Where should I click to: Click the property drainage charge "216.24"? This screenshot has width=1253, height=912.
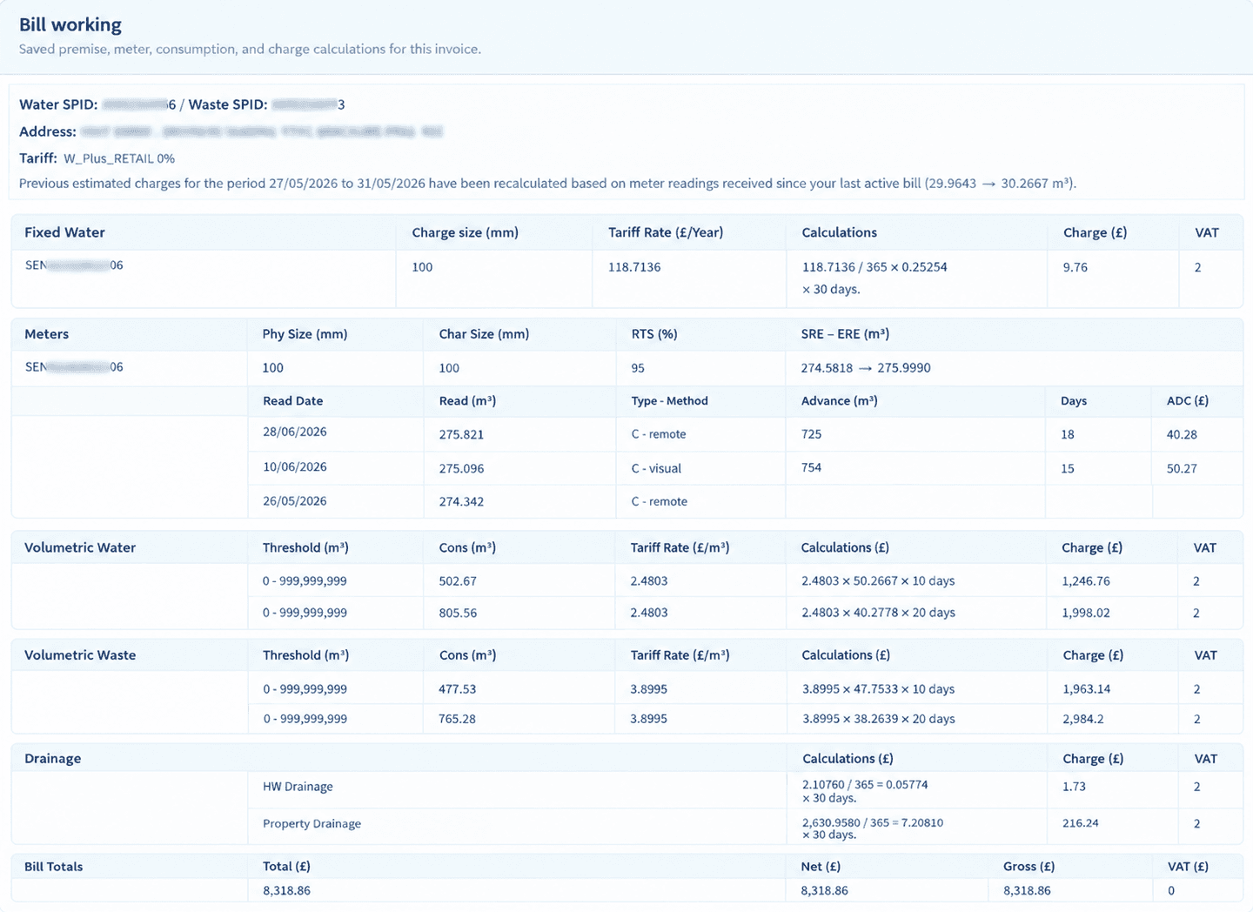(1080, 822)
